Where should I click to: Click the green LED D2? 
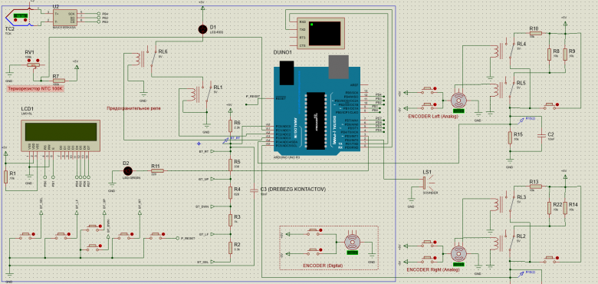128,171
